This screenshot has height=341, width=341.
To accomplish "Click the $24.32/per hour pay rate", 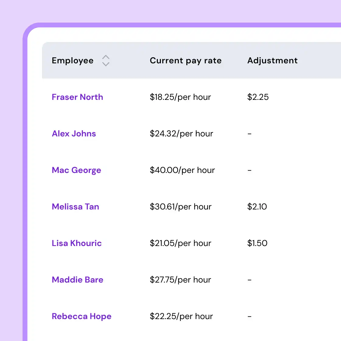I will tap(181, 134).
